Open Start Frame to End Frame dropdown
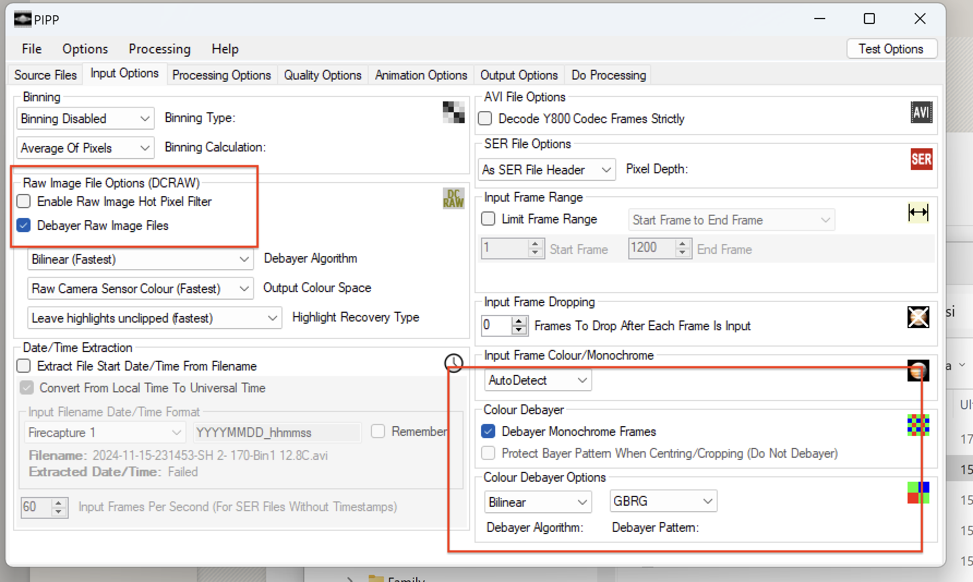The width and height of the screenshot is (973, 582). point(731,220)
